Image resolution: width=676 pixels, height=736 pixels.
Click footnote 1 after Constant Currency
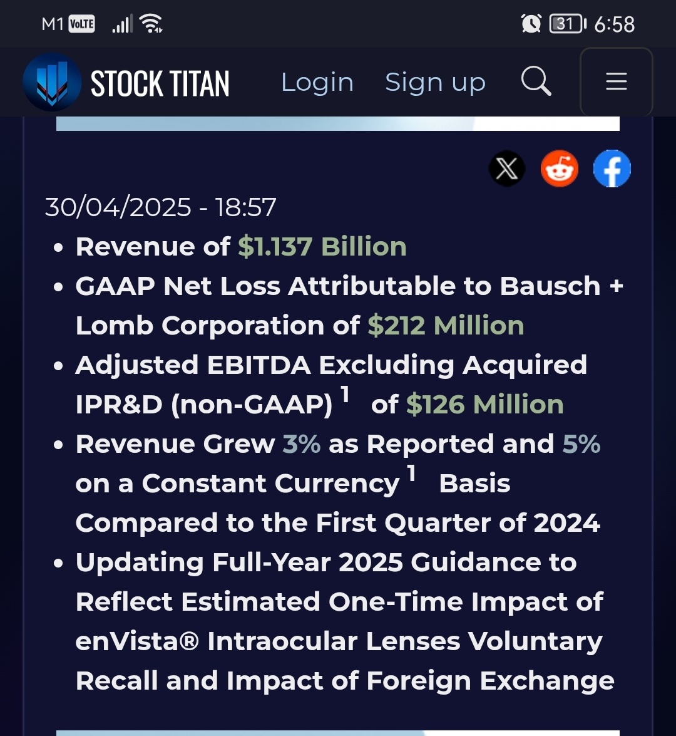point(411,473)
